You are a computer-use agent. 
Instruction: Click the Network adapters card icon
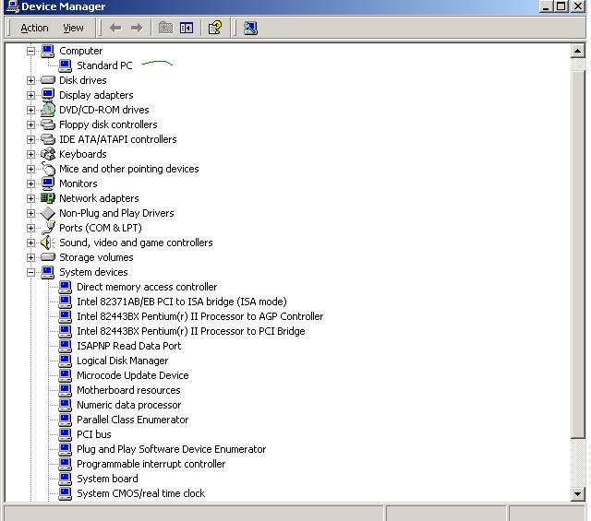pyautogui.click(x=47, y=198)
